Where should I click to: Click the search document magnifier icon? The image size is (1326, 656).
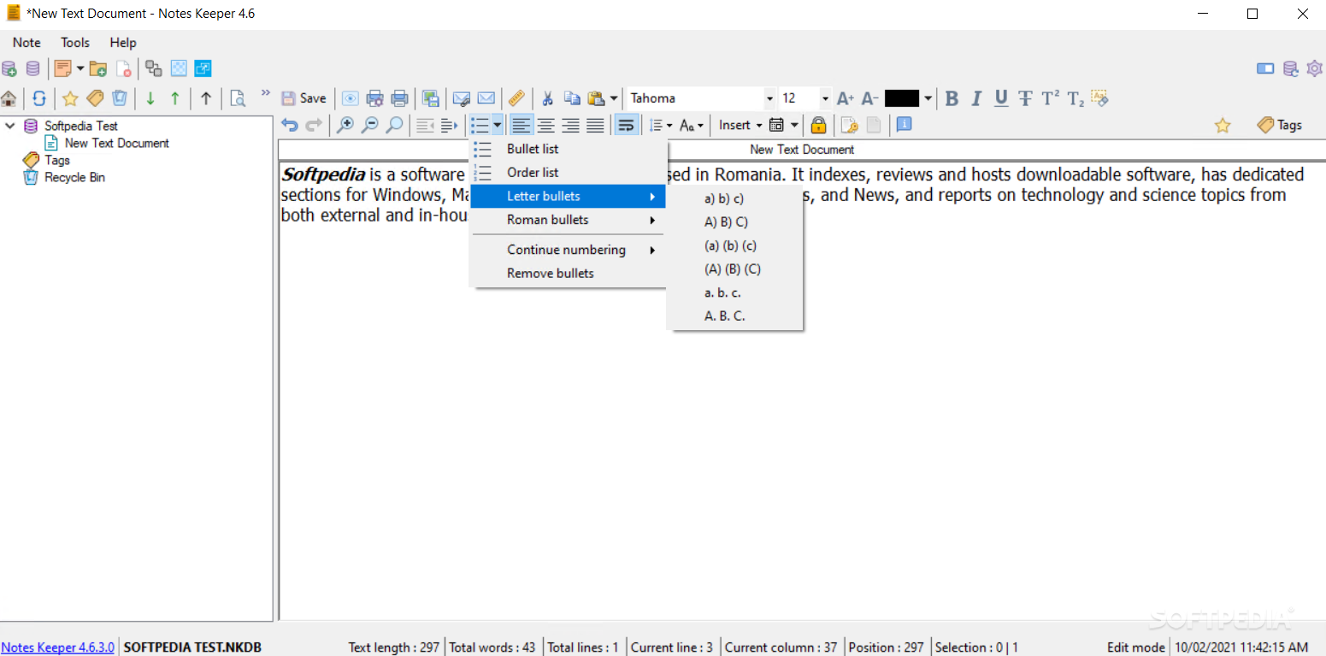click(x=238, y=98)
